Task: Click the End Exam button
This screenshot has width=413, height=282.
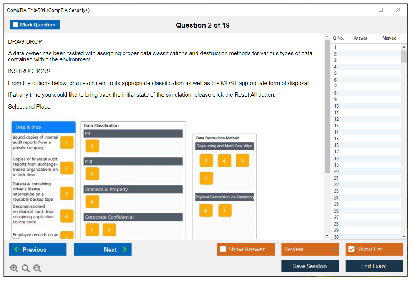Action: pyautogui.click(x=374, y=266)
